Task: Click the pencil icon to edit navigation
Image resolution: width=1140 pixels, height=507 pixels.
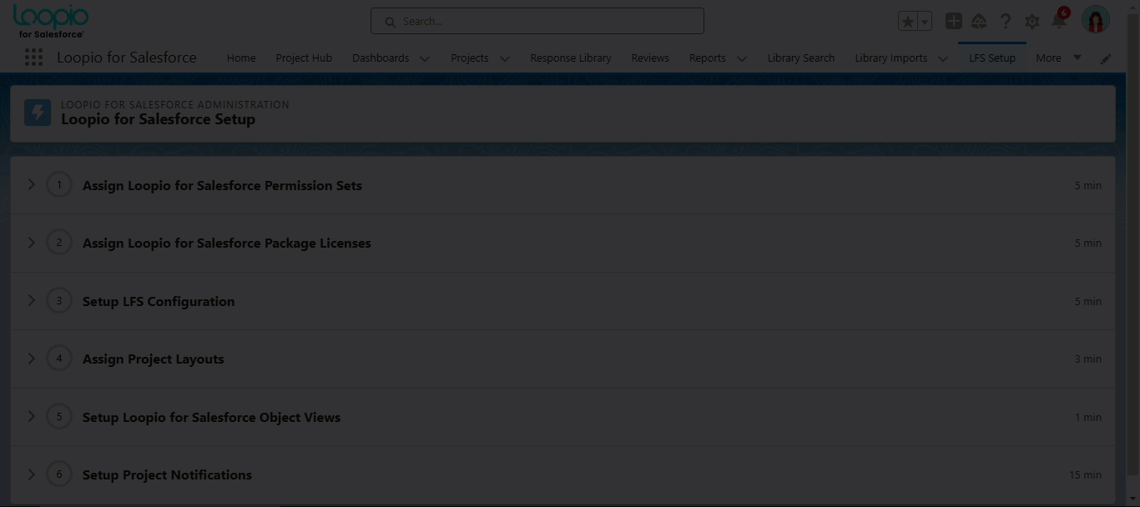Action: tap(1106, 58)
